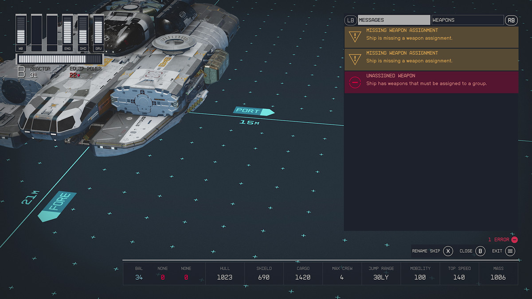The image size is (532, 299).
Task: Click the B button icon for Close
Action: pos(480,251)
